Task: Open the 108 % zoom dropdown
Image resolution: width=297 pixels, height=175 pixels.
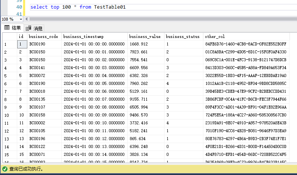Action: pyautogui.click(x=21, y=19)
